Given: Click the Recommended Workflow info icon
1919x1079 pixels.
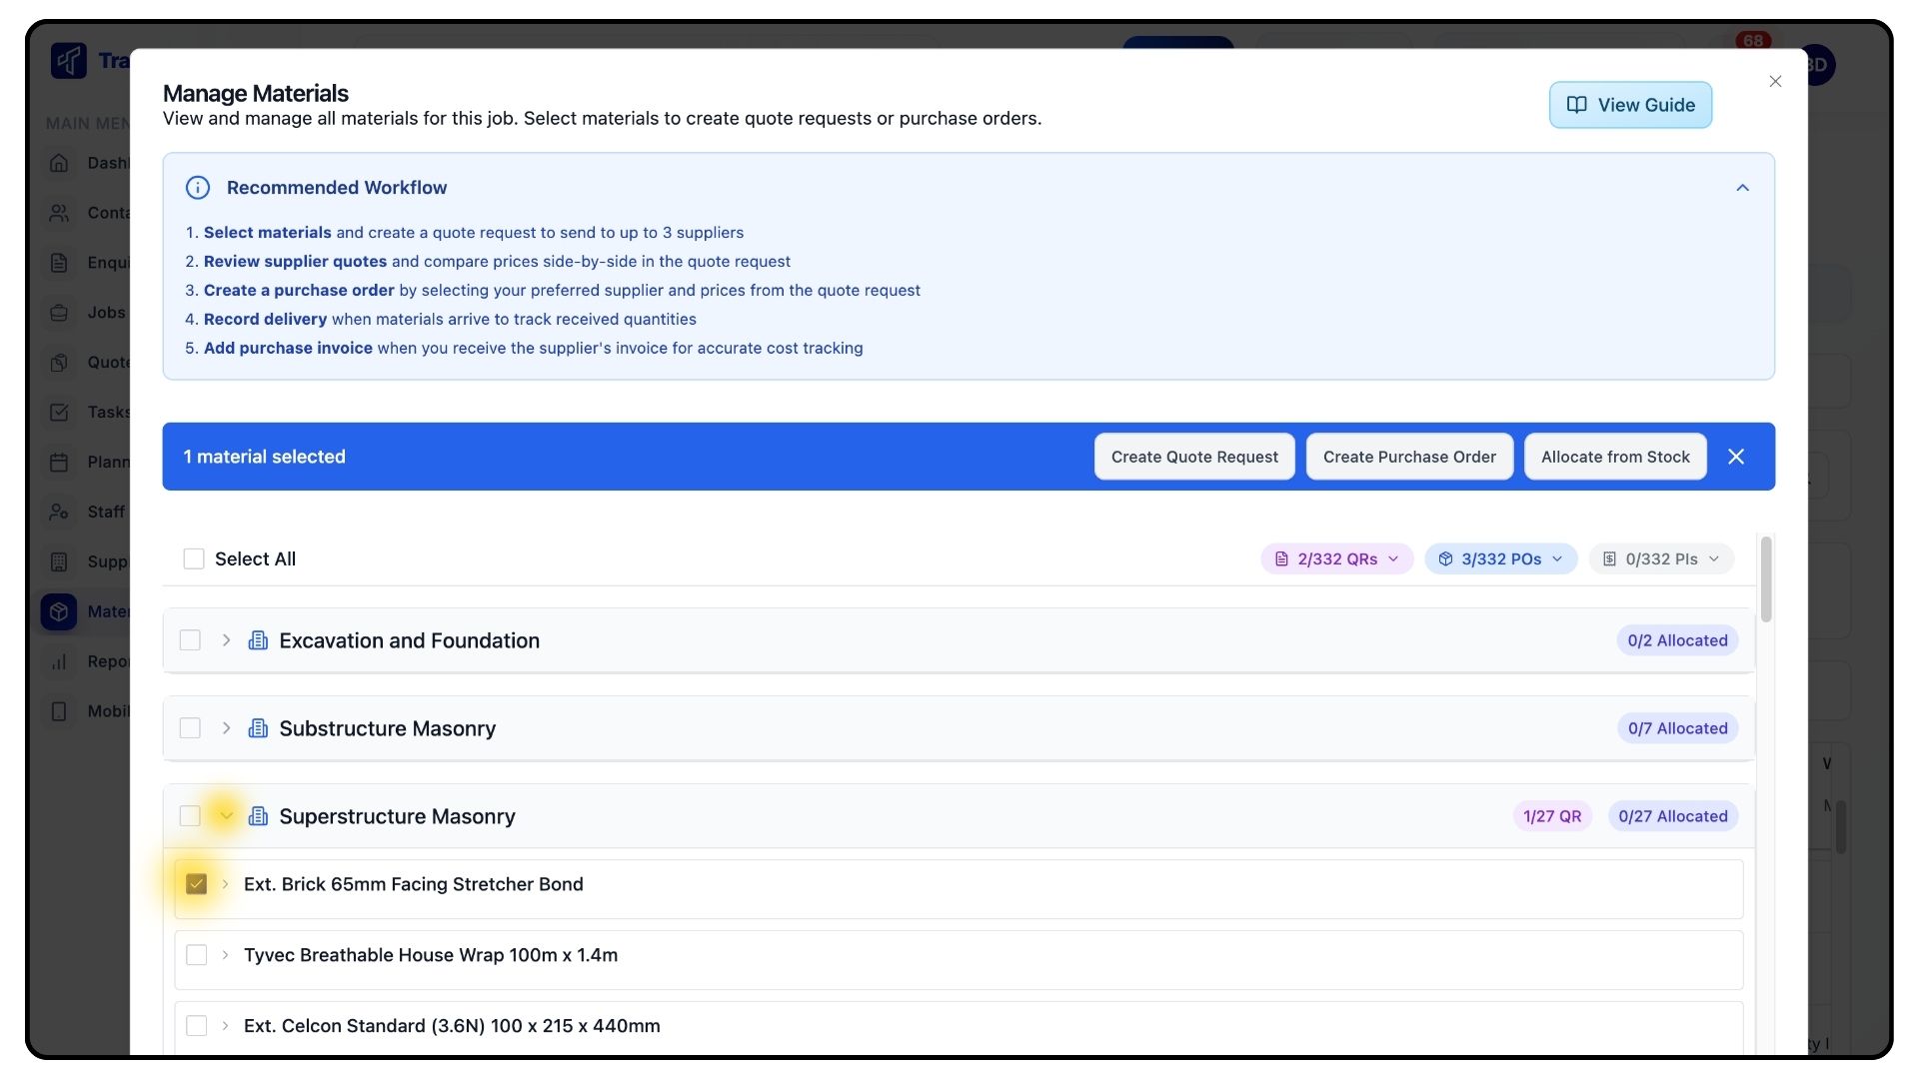Looking at the screenshot, I should pos(198,188).
